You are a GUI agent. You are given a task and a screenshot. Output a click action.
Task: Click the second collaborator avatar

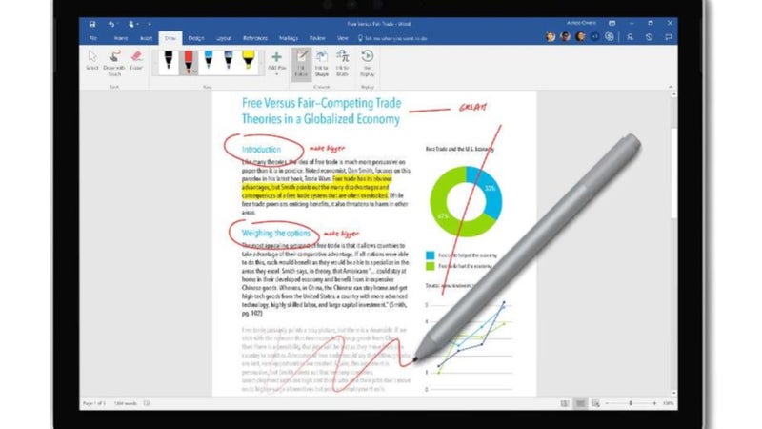565,37
